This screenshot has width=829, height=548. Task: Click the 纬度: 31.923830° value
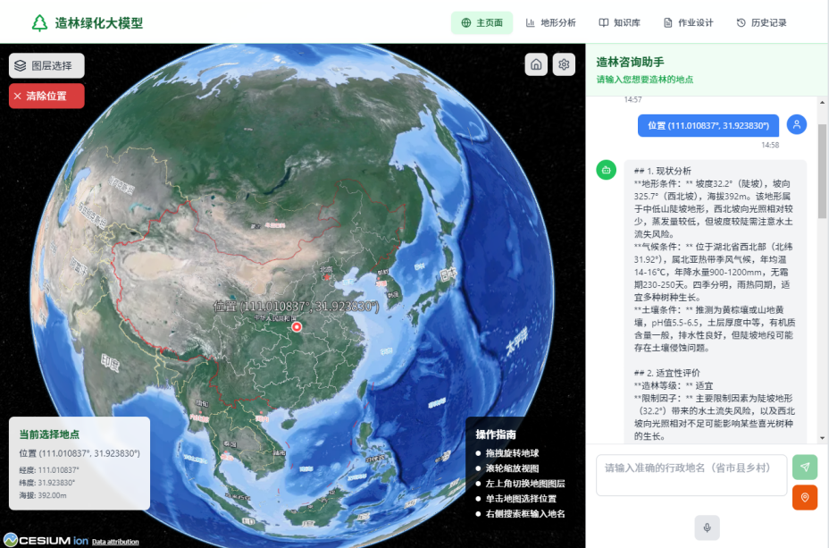(47, 483)
